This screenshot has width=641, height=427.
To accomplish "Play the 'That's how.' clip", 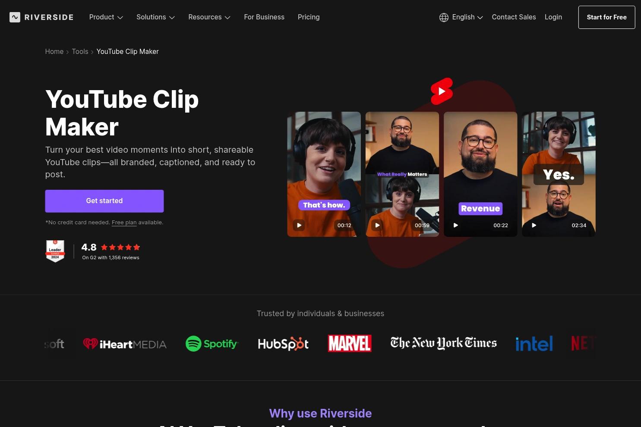I will [299, 225].
